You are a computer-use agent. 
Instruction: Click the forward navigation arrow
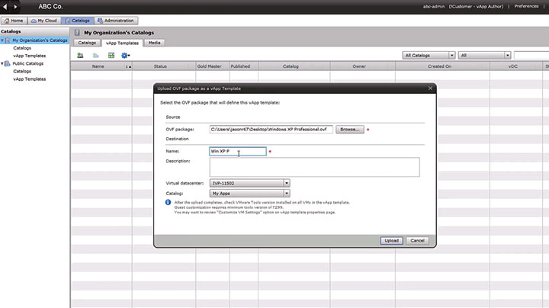pyautogui.click(x=15, y=7)
